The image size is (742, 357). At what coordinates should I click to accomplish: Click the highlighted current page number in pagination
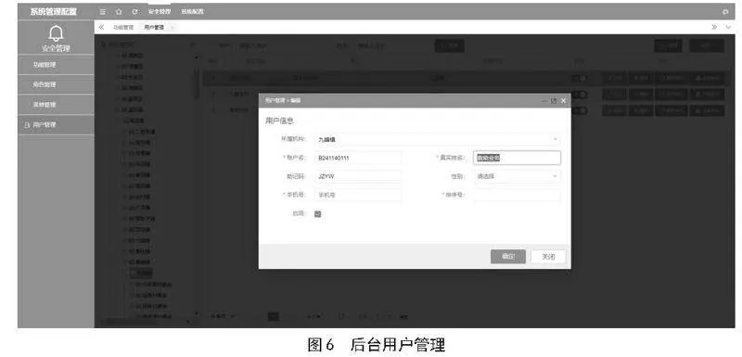tap(274, 316)
